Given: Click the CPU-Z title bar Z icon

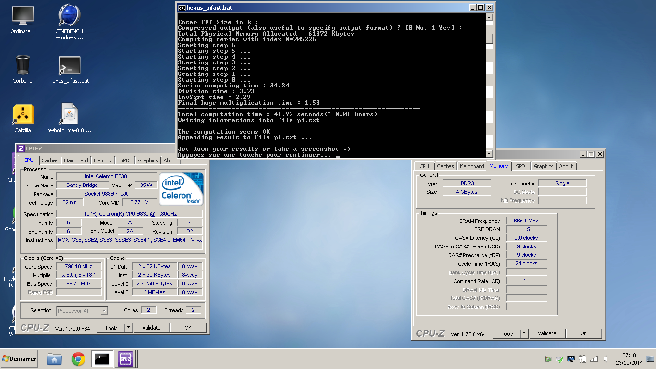Looking at the screenshot, I should point(21,148).
